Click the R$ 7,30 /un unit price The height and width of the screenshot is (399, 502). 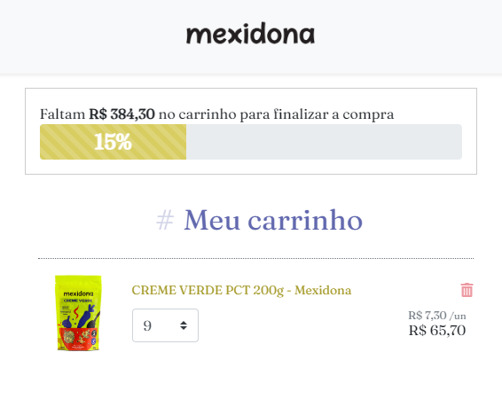[437, 316]
